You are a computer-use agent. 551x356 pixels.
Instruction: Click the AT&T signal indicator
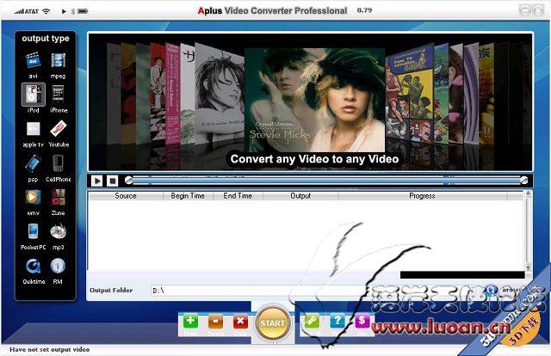point(27,11)
